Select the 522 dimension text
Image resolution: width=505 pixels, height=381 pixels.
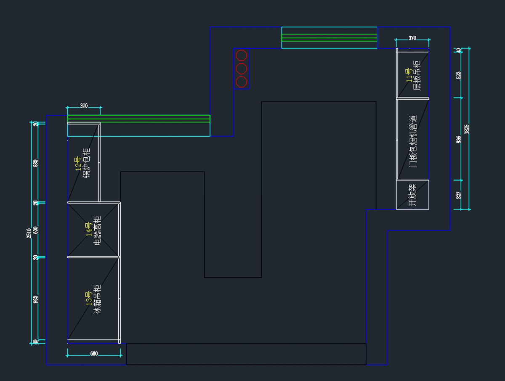point(459,75)
